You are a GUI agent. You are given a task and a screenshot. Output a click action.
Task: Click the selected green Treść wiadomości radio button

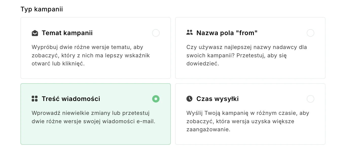[x=156, y=99]
